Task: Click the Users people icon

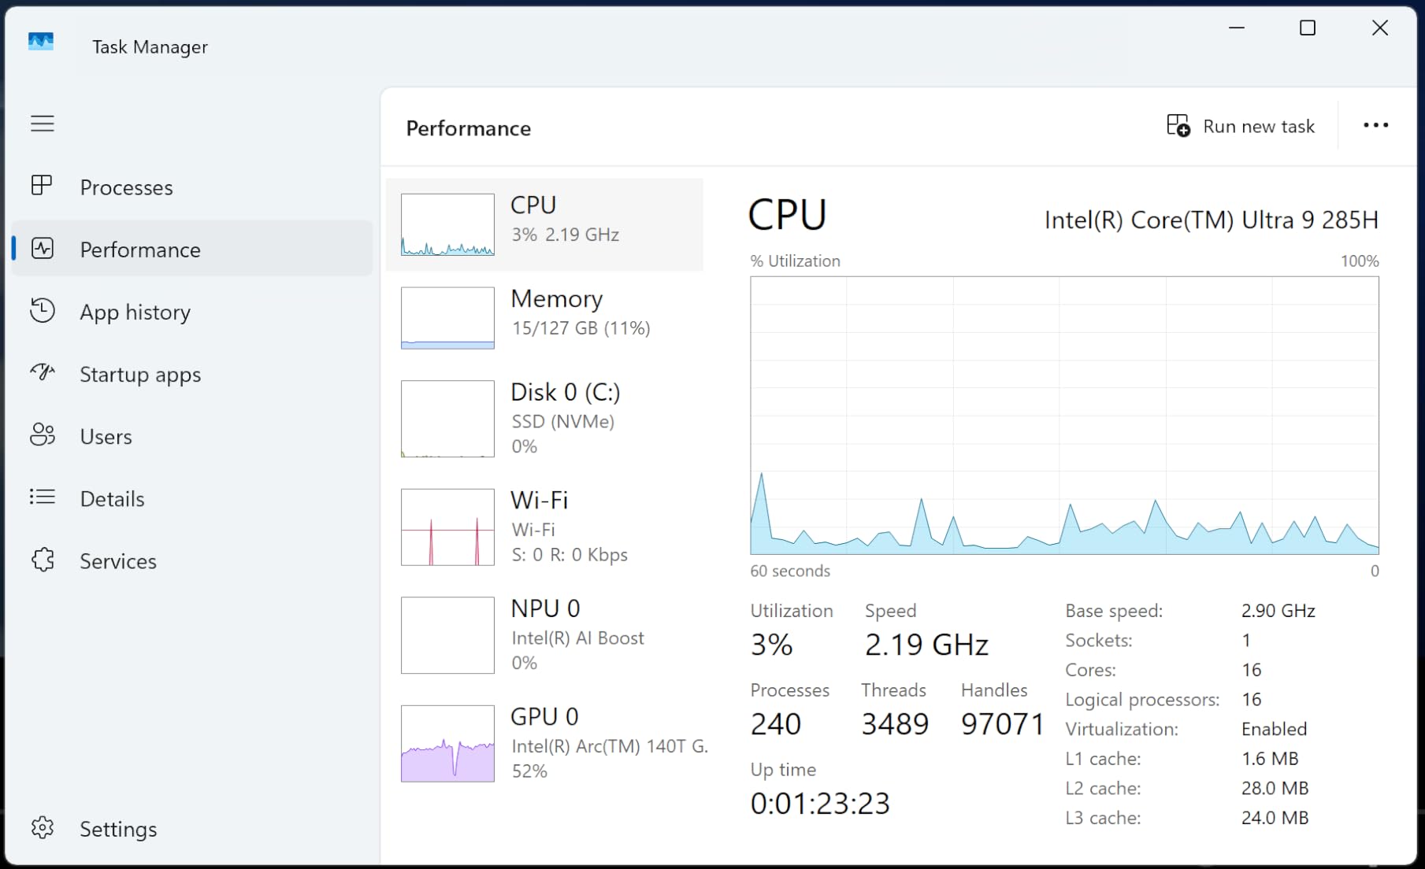Action: point(43,434)
